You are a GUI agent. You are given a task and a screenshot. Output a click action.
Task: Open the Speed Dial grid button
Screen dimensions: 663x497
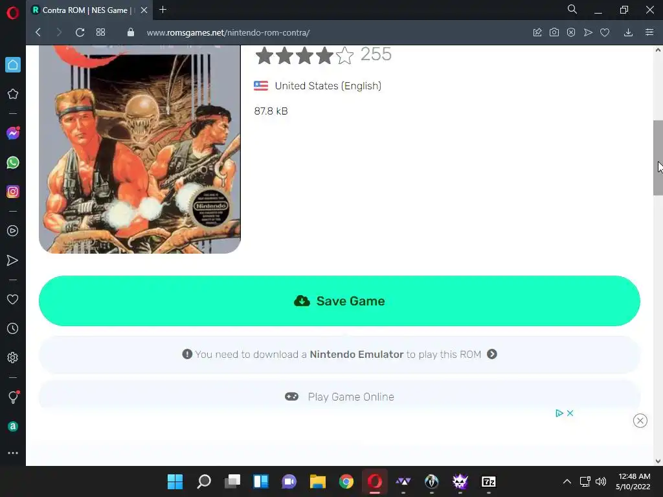(x=100, y=32)
